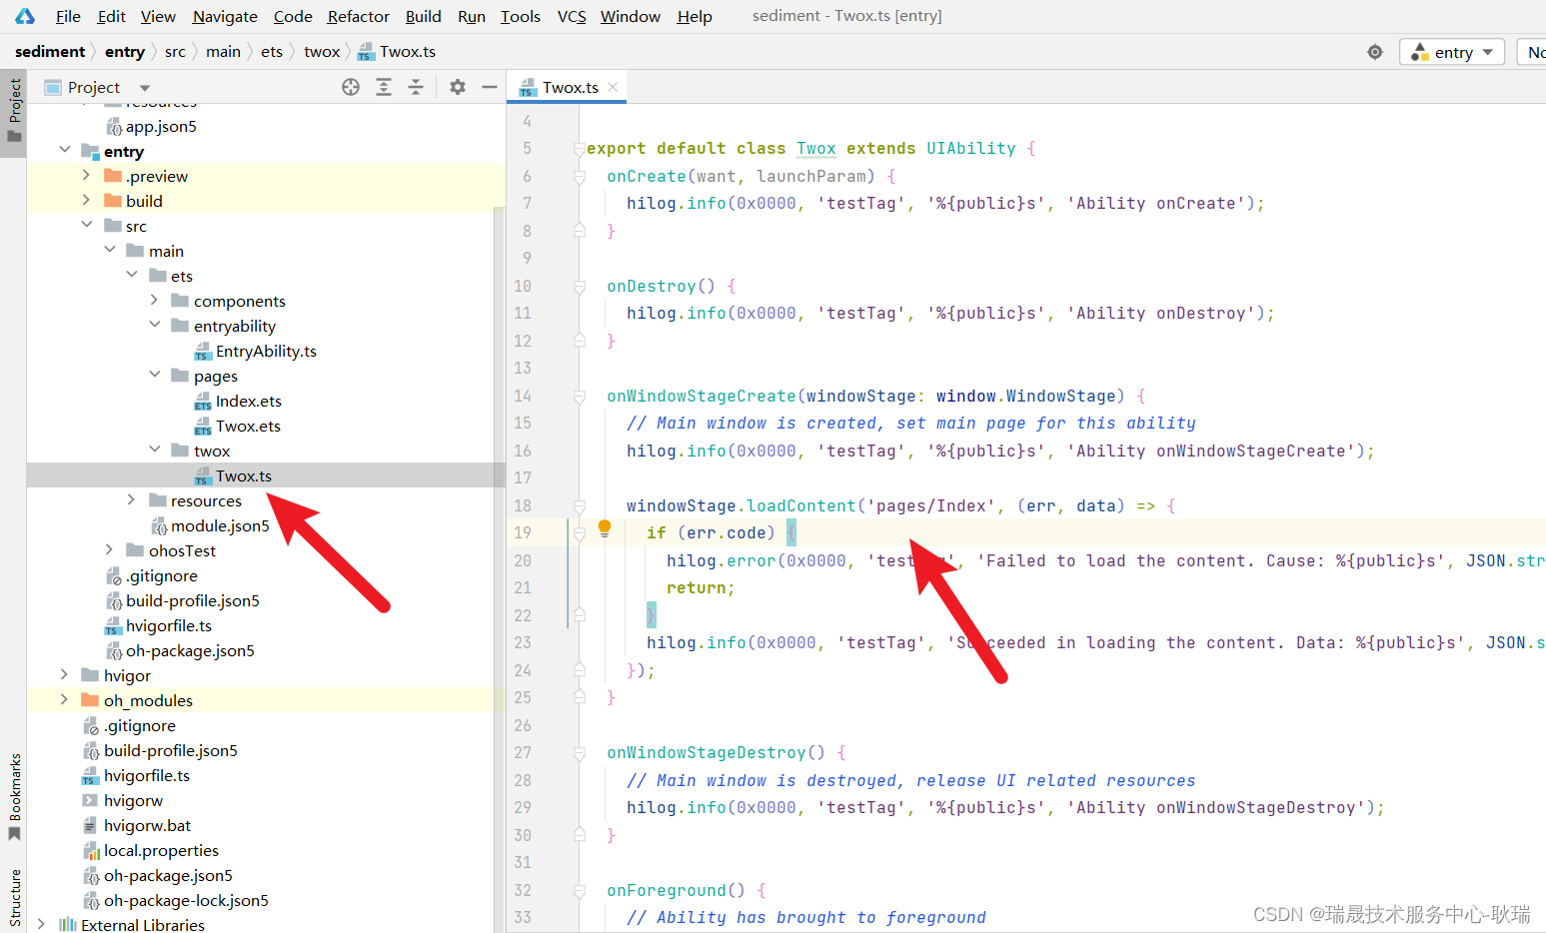This screenshot has height=933, width=1546.
Task: Open the File menu
Action: point(68,16)
